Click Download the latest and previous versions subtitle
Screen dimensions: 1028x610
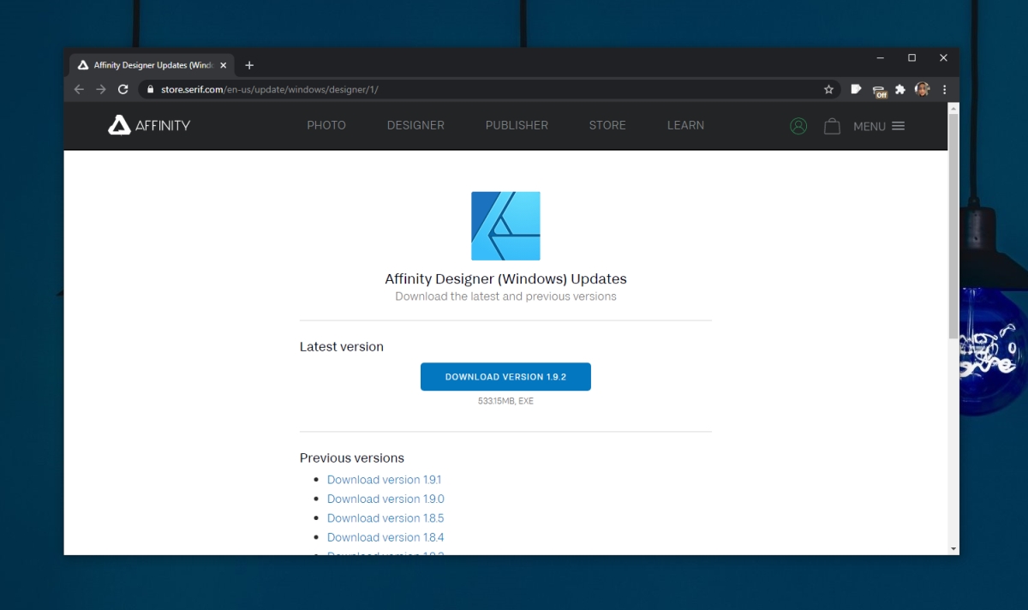click(505, 296)
